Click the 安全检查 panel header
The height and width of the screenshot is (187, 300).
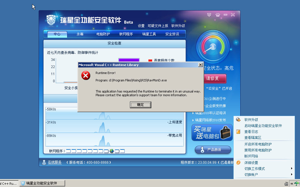pos(114,43)
